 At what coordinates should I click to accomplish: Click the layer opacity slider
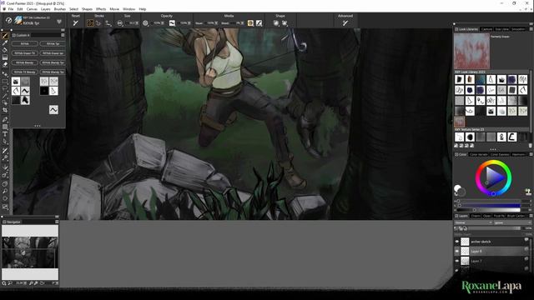pyautogui.click(x=495, y=228)
